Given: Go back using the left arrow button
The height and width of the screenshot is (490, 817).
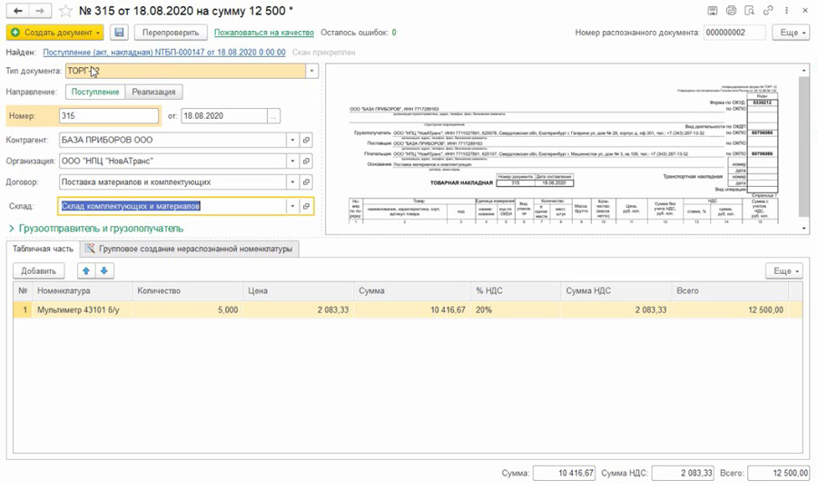Looking at the screenshot, I should [16, 11].
